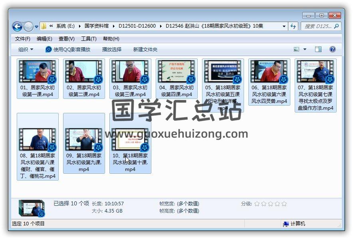Expand the 组织 dropdown
The width and height of the screenshot is (353, 239).
26,49
